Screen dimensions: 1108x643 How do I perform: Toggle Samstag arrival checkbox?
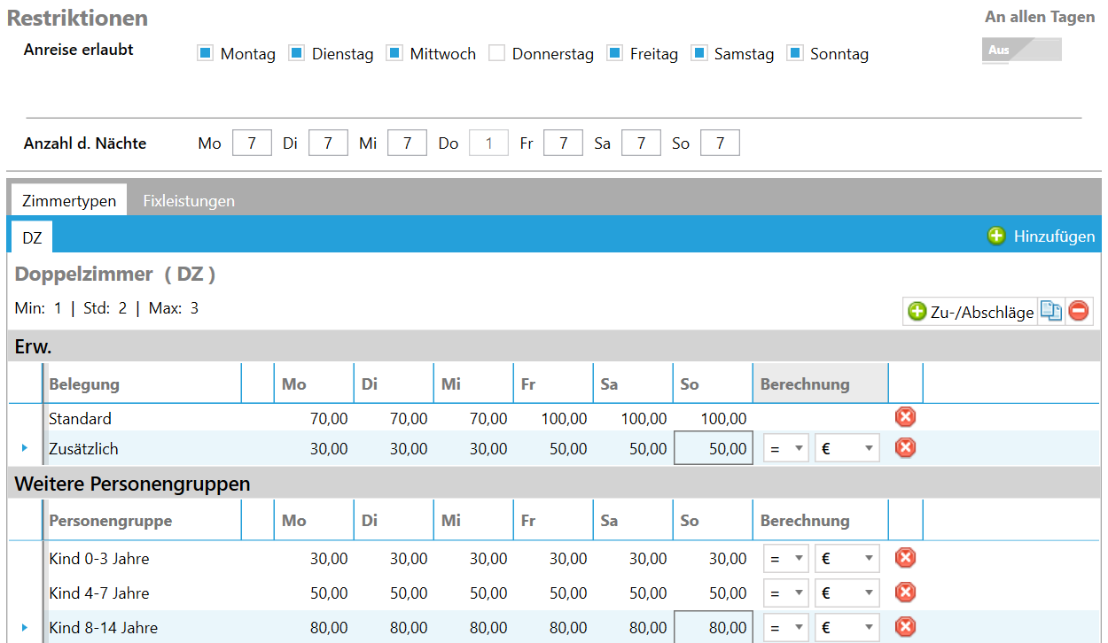click(x=699, y=53)
